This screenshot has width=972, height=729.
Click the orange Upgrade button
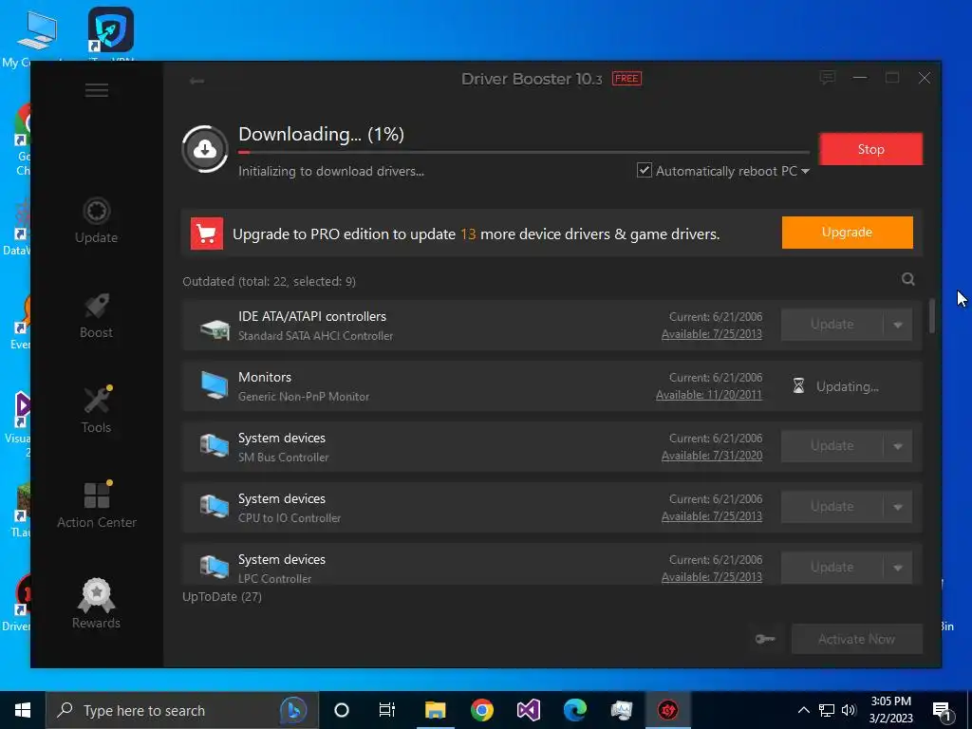[x=847, y=233]
